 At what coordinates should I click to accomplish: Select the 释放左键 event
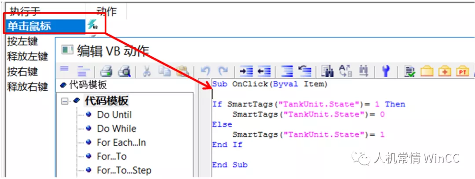pyautogui.click(x=28, y=56)
